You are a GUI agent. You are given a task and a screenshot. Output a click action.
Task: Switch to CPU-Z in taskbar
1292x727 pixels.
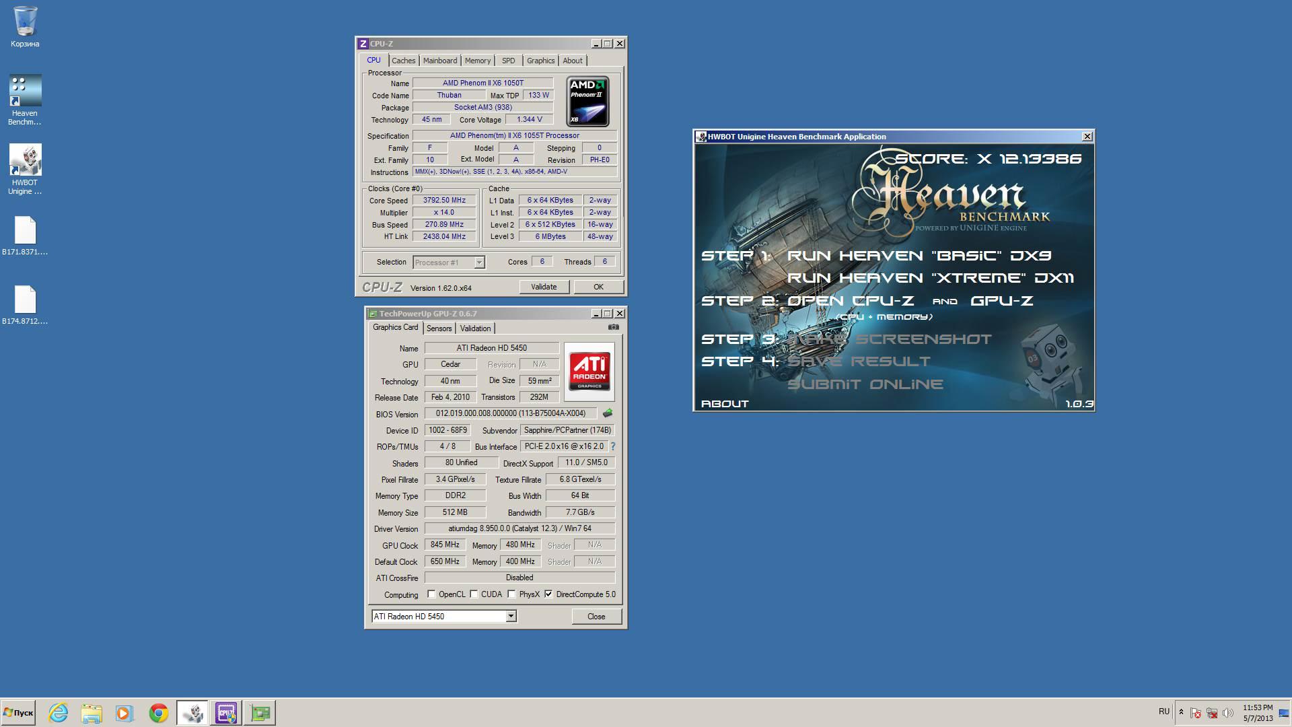226,713
